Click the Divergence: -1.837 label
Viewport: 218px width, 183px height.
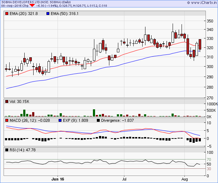117,120
